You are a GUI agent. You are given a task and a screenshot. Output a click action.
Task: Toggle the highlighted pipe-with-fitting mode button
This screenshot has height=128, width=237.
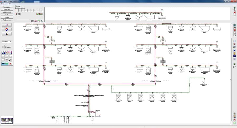tap(5, 63)
